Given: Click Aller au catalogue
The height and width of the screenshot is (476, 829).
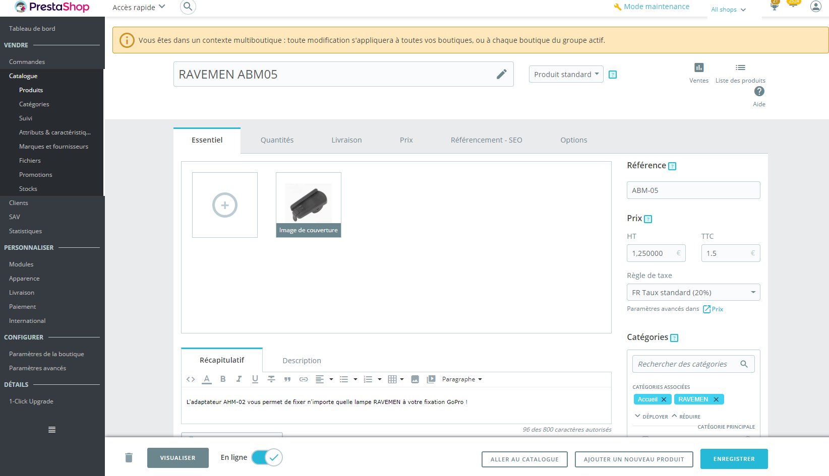Looking at the screenshot, I should tap(524, 459).
